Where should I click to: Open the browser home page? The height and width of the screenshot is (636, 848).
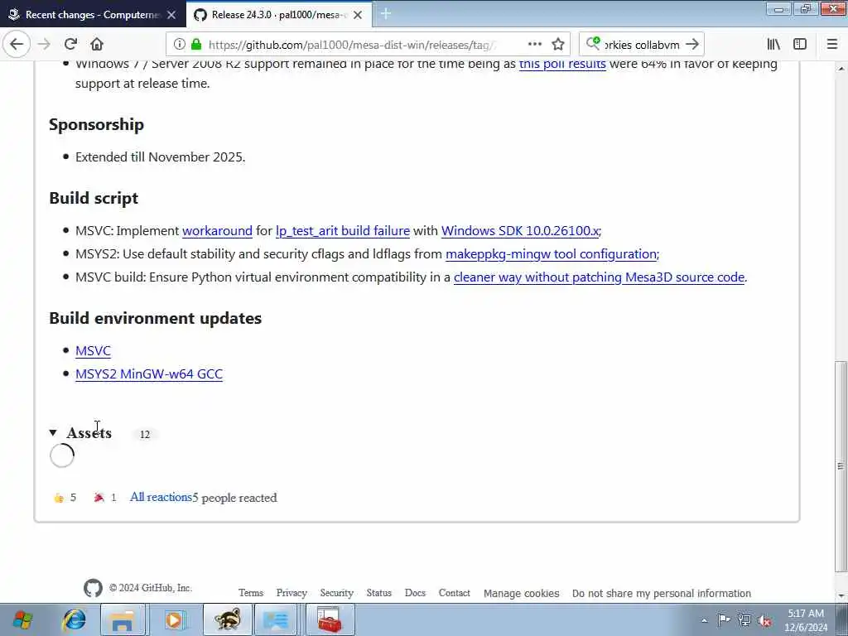97,45
